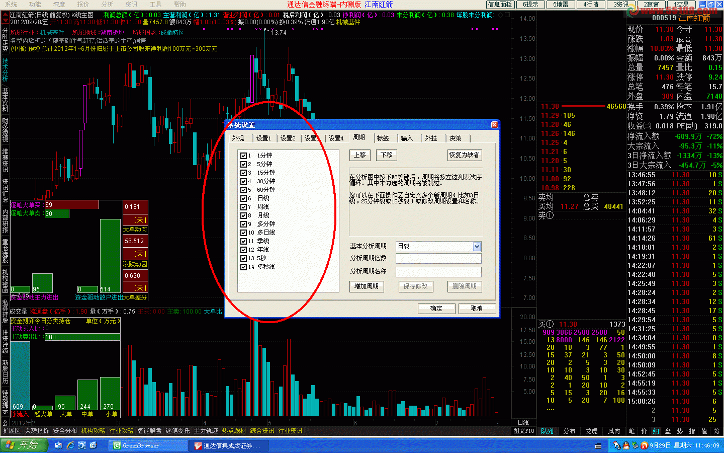Uncheck the 5分钟 period checkbox
This screenshot has width=724, height=453.
[x=243, y=164]
